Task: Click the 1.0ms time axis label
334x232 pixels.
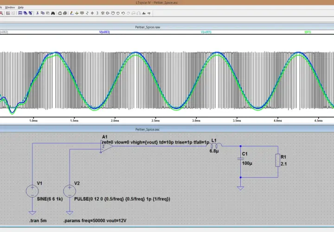Action: click(x=33, y=121)
